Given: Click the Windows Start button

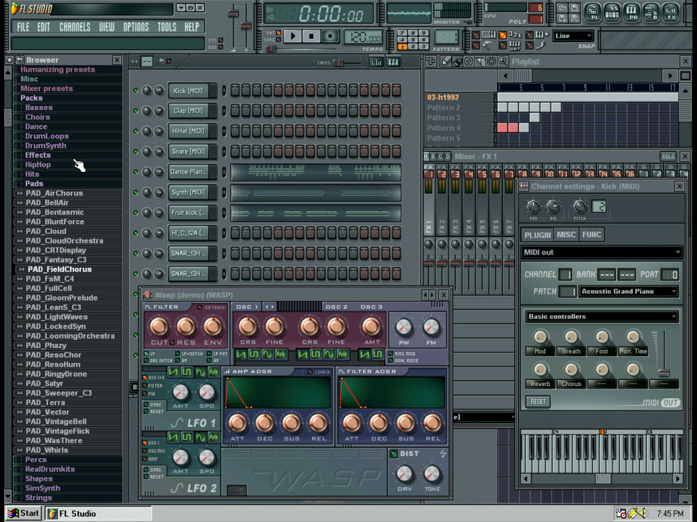Looking at the screenshot, I should tap(24, 514).
